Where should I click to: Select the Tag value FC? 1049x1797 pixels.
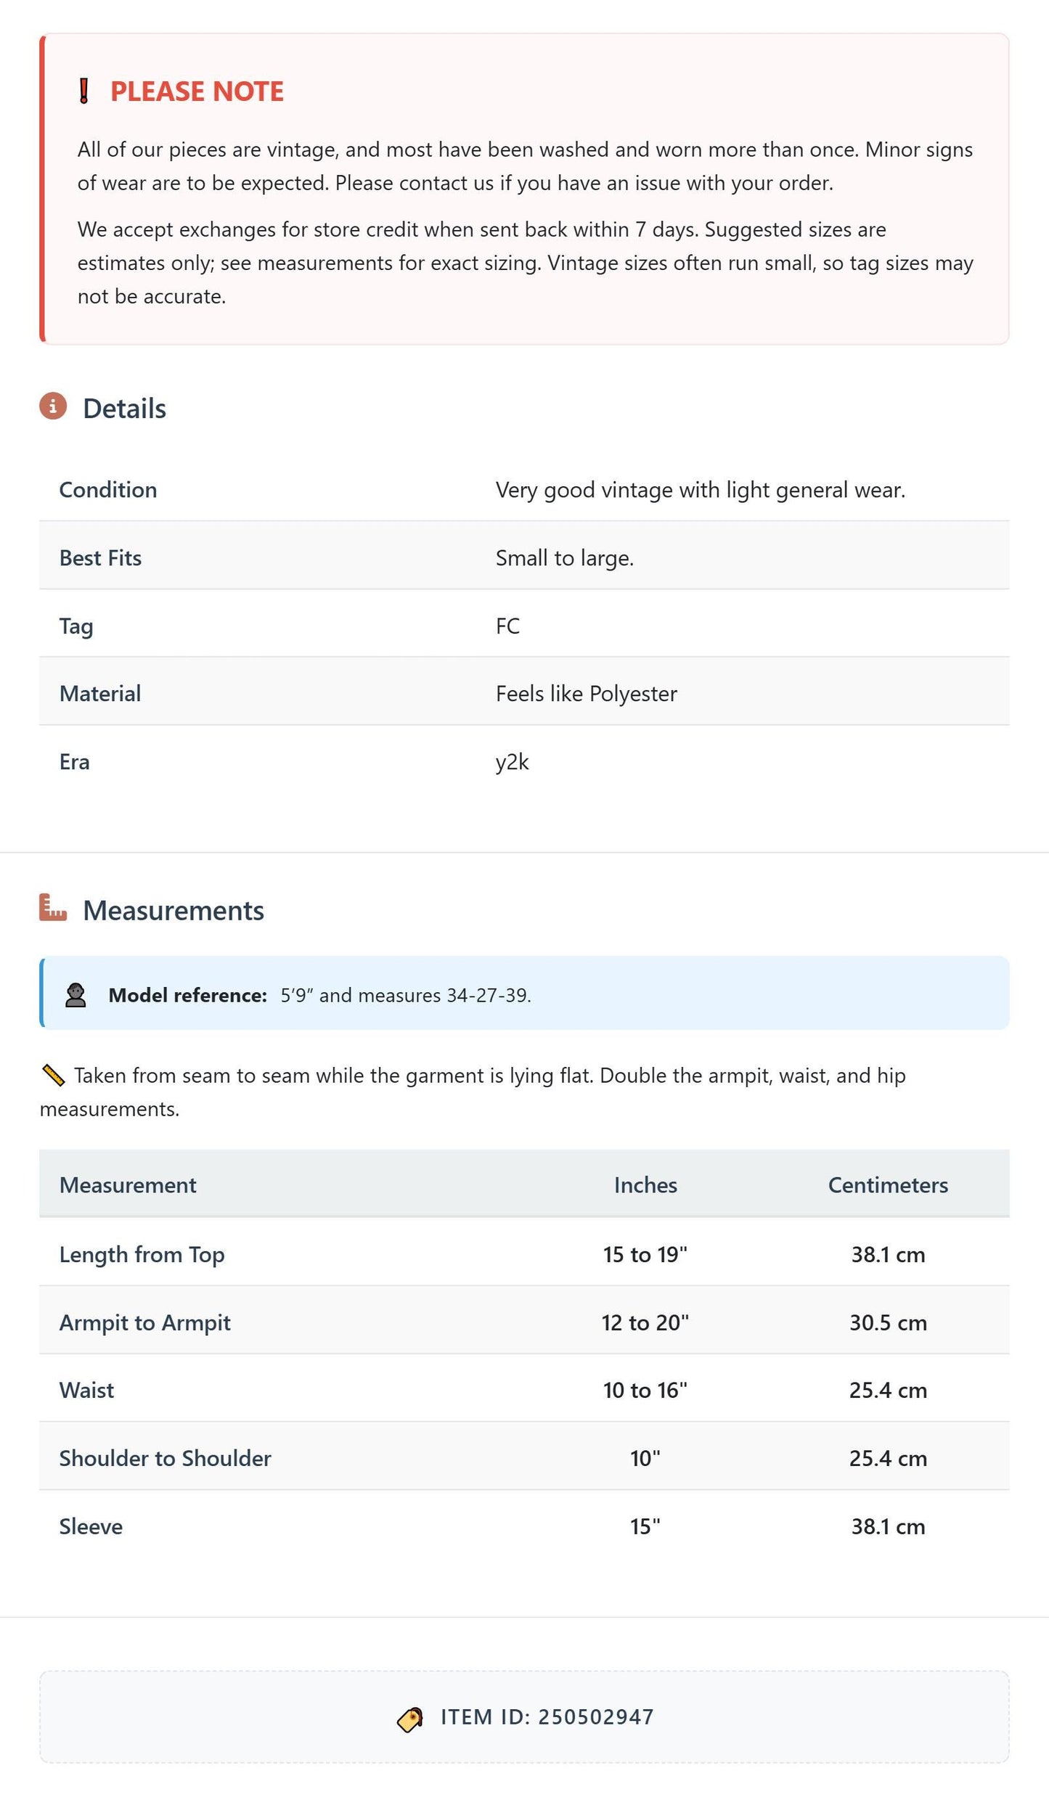507,626
